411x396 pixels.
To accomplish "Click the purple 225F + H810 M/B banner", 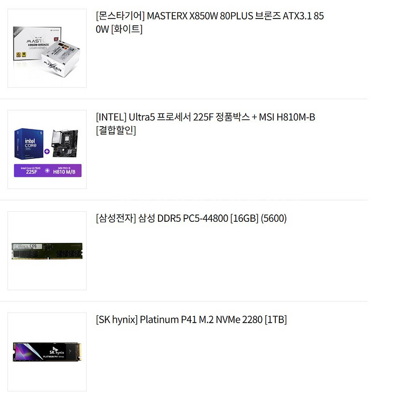I will 48,171.
